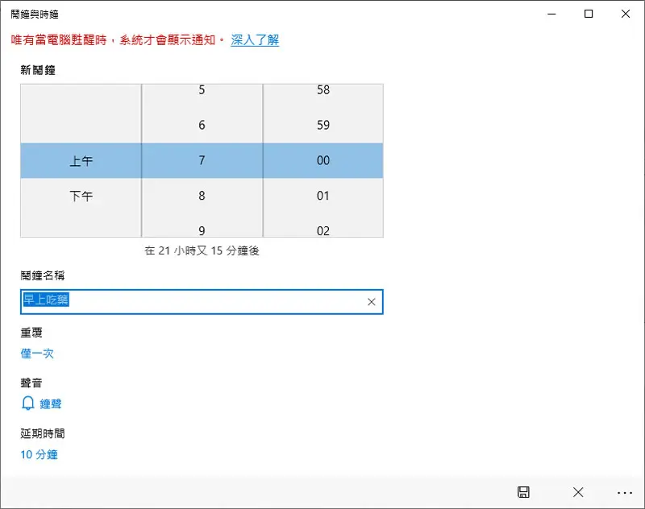
Task: Choose minute 59 in the minutes column
Action: tap(323, 125)
